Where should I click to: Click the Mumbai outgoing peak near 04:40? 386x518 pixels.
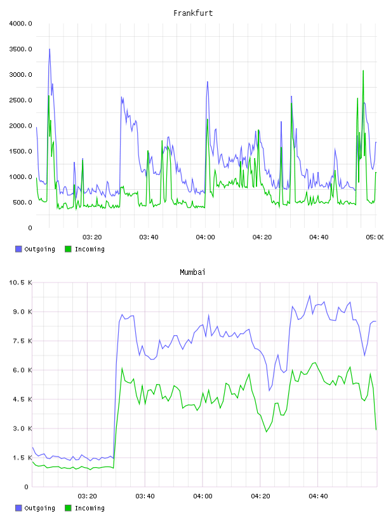[310, 296]
